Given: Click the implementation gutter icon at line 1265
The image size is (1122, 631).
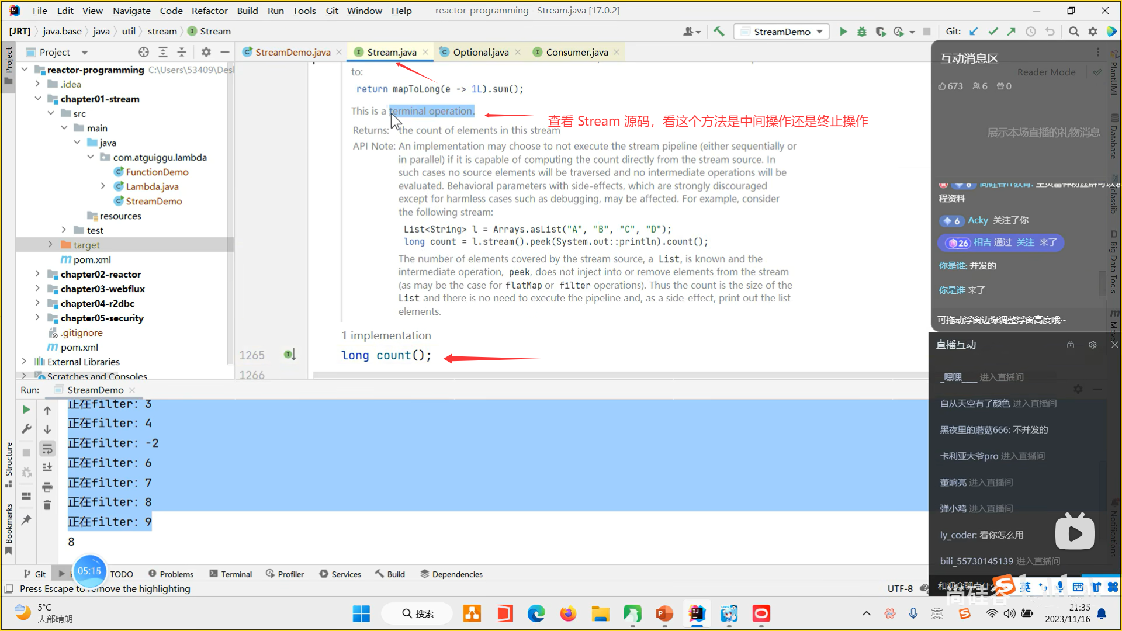Looking at the screenshot, I should [x=290, y=355].
